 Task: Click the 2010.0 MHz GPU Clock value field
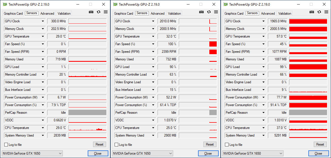(167, 21)
